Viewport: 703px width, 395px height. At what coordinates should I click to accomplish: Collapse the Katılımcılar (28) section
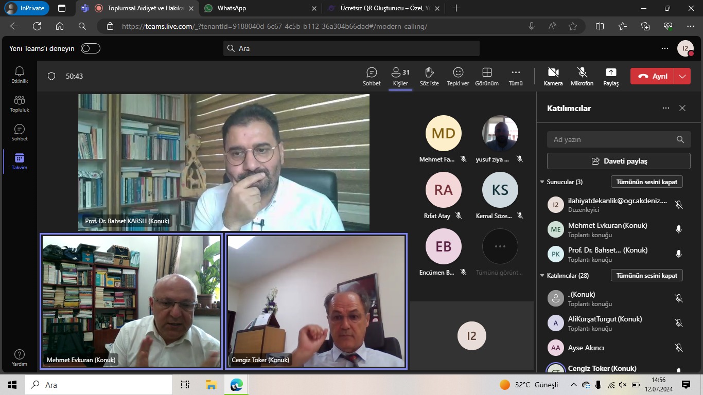tap(542, 276)
